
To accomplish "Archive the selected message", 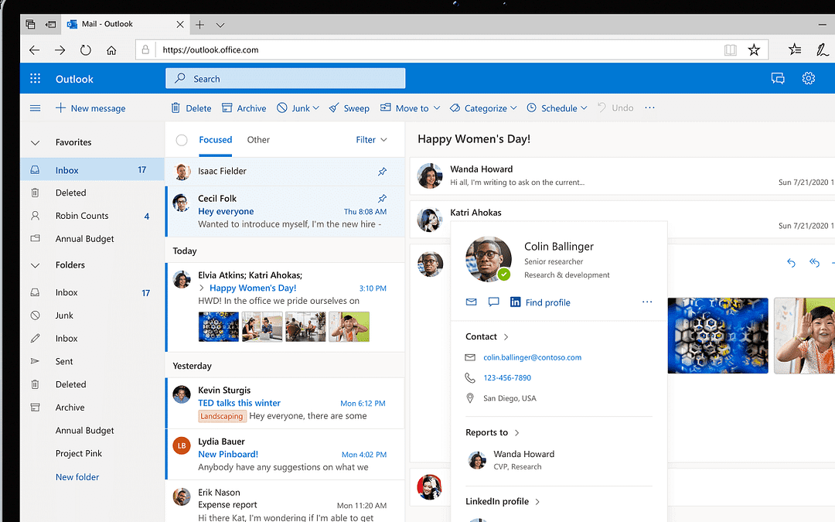I will pyautogui.click(x=244, y=108).
